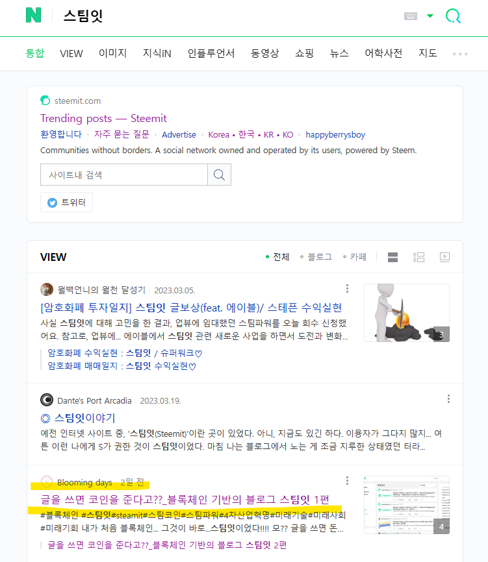Image resolution: width=488 pixels, height=562 pixels.
Task: Select the 통합 tab
Action: tap(35, 53)
